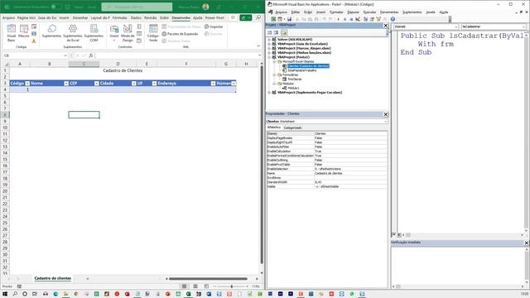Open Task View on the taskbar
The image size is (530, 298).
click(35, 294)
